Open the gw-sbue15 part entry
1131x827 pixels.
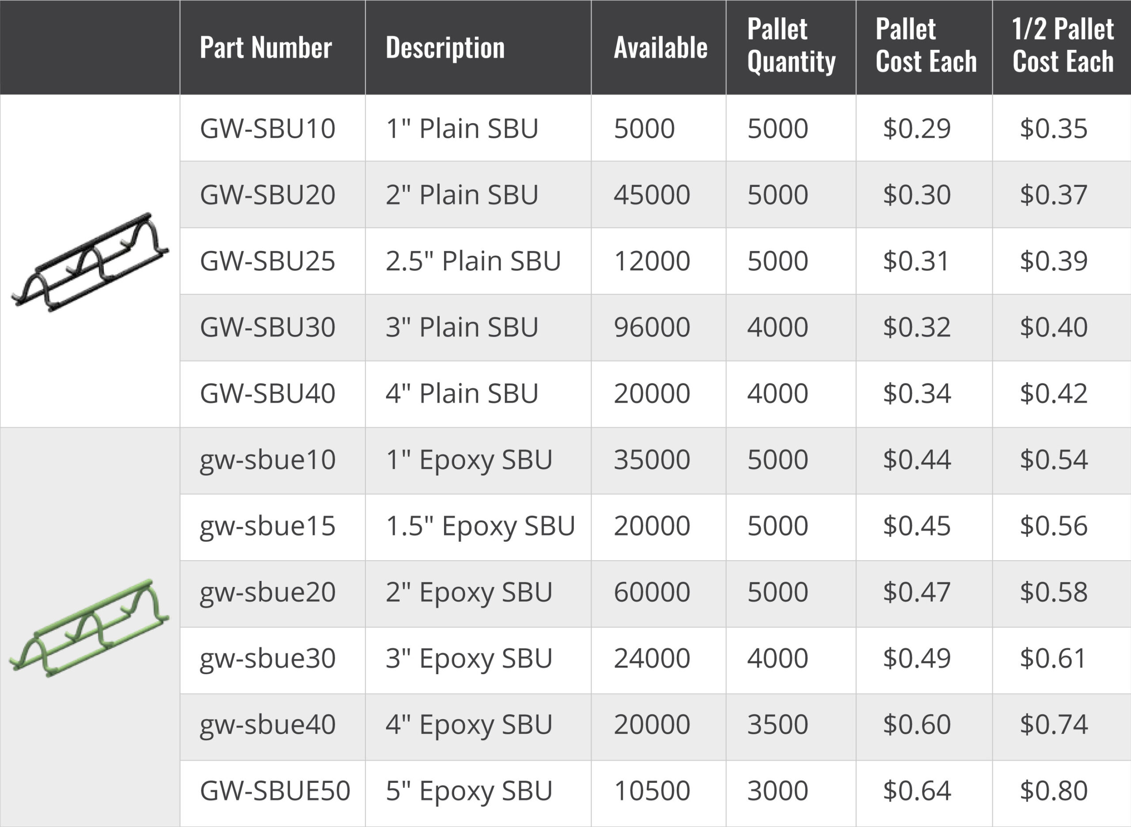267,526
